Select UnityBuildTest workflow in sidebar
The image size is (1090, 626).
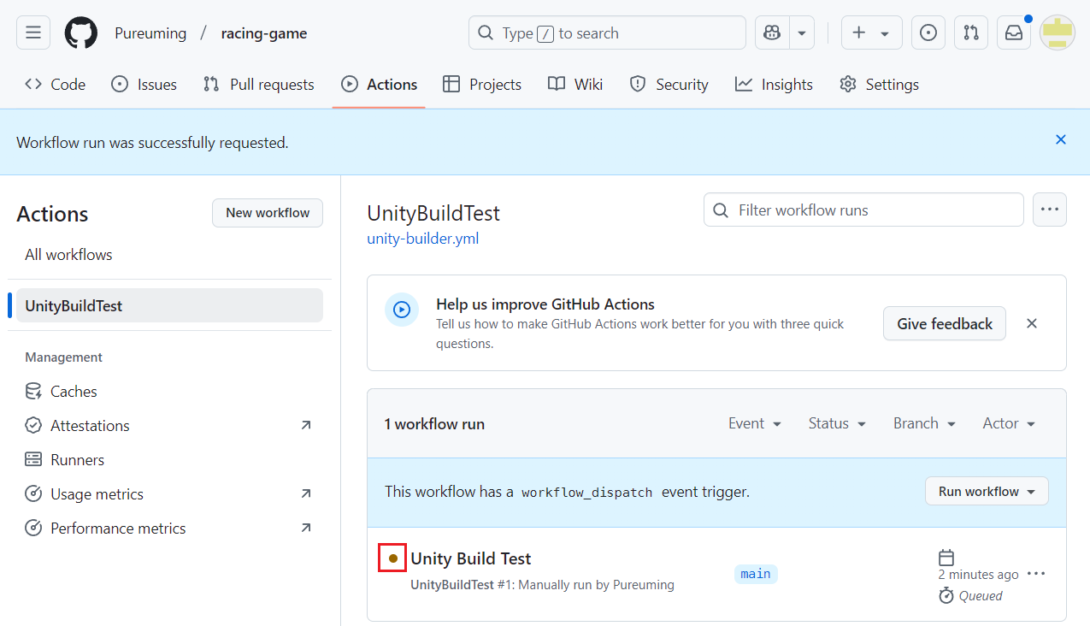(169, 305)
